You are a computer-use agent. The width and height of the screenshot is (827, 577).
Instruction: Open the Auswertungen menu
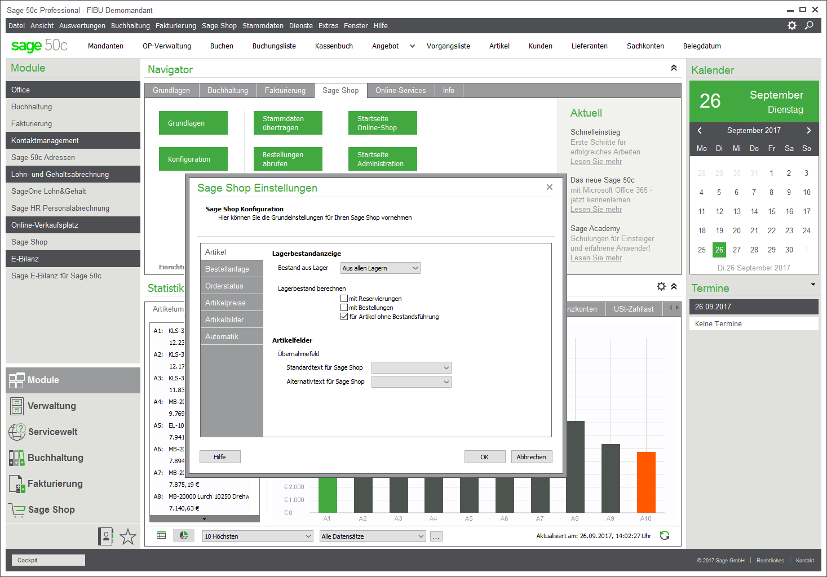coord(82,25)
